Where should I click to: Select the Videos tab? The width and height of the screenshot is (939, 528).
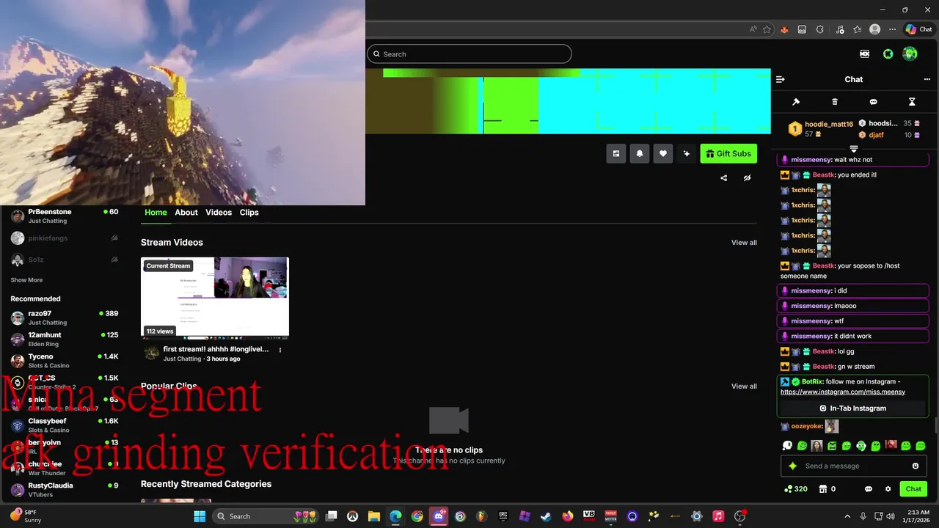coord(219,213)
